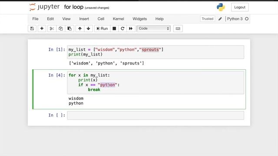Click the Trusted notebook button

[208, 19]
